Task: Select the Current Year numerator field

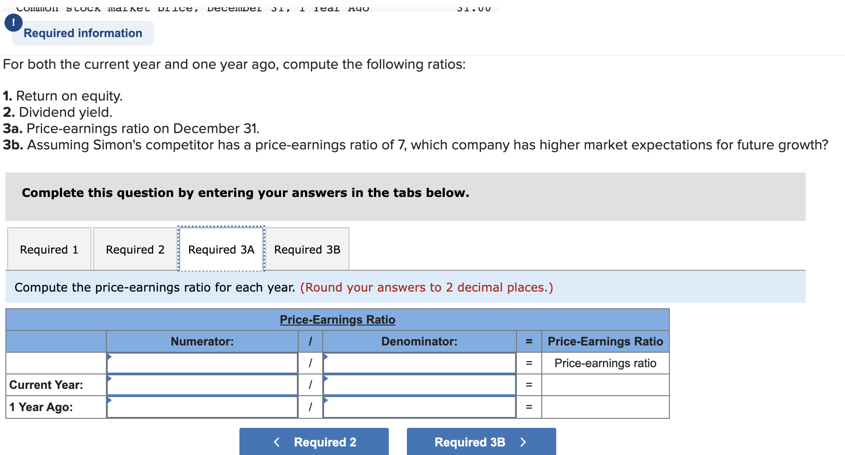Action: pyautogui.click(x=202, y=385)
